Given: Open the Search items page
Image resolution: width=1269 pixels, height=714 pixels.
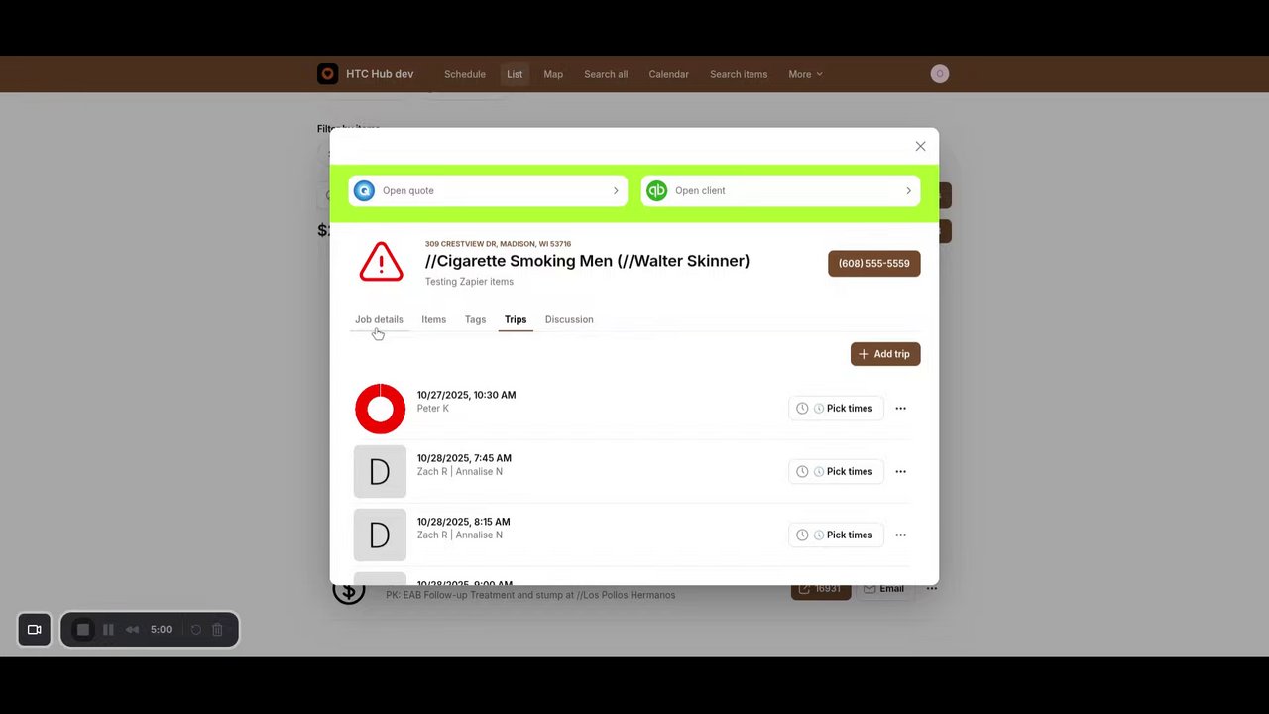Looking at the screenshot, I should tap(739, 74).
